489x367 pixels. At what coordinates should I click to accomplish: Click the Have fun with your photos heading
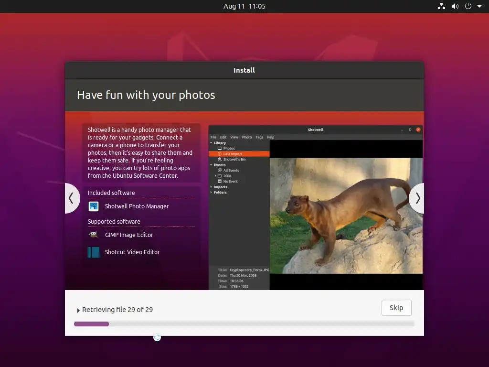pos(146,95)
